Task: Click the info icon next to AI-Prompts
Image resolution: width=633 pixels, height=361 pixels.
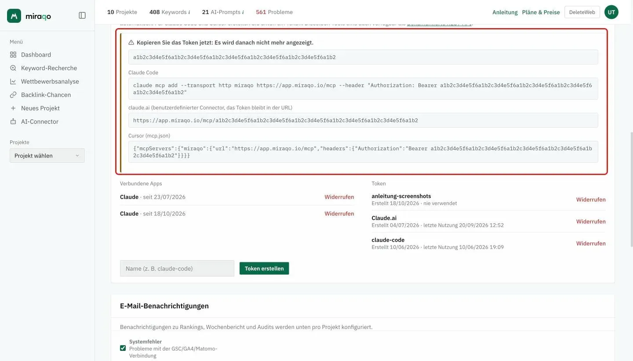Action: click(x=243, y=12)
